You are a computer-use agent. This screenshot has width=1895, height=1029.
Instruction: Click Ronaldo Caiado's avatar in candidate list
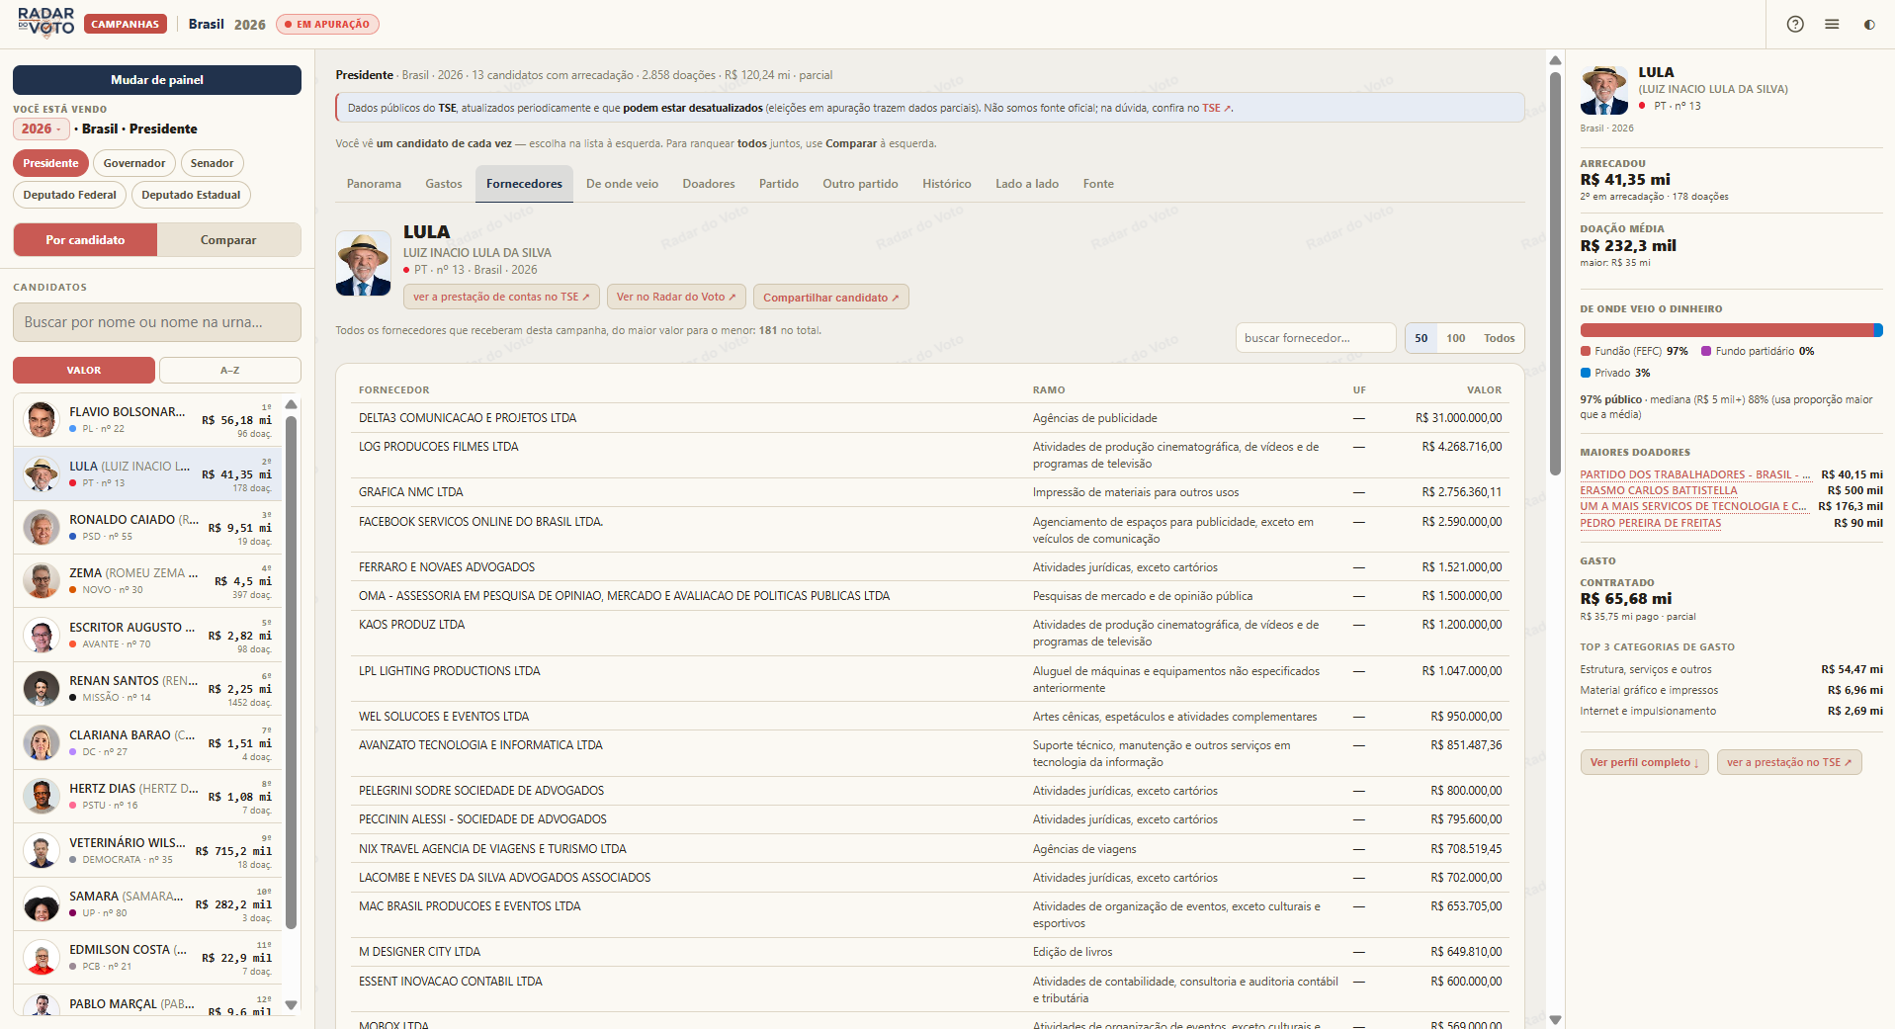(42, 528)
